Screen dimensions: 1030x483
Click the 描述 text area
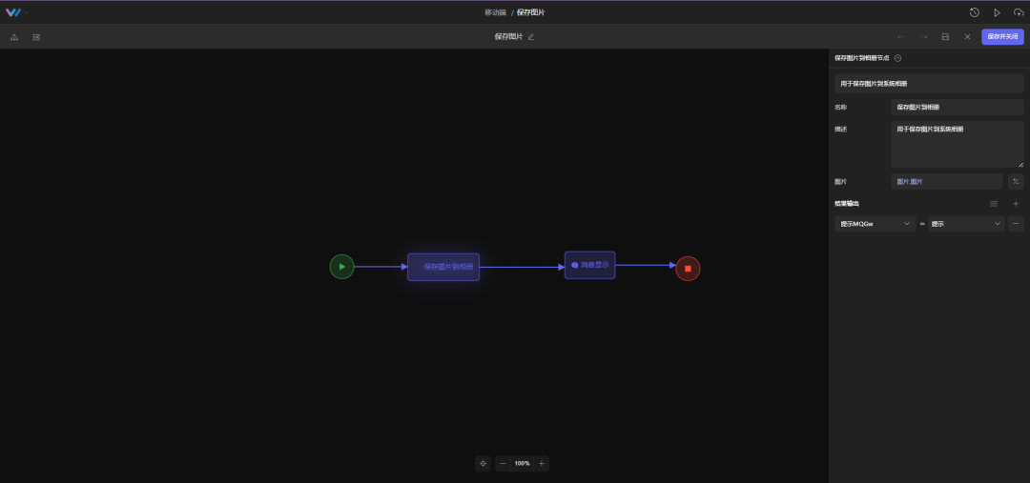pos(958,145)
